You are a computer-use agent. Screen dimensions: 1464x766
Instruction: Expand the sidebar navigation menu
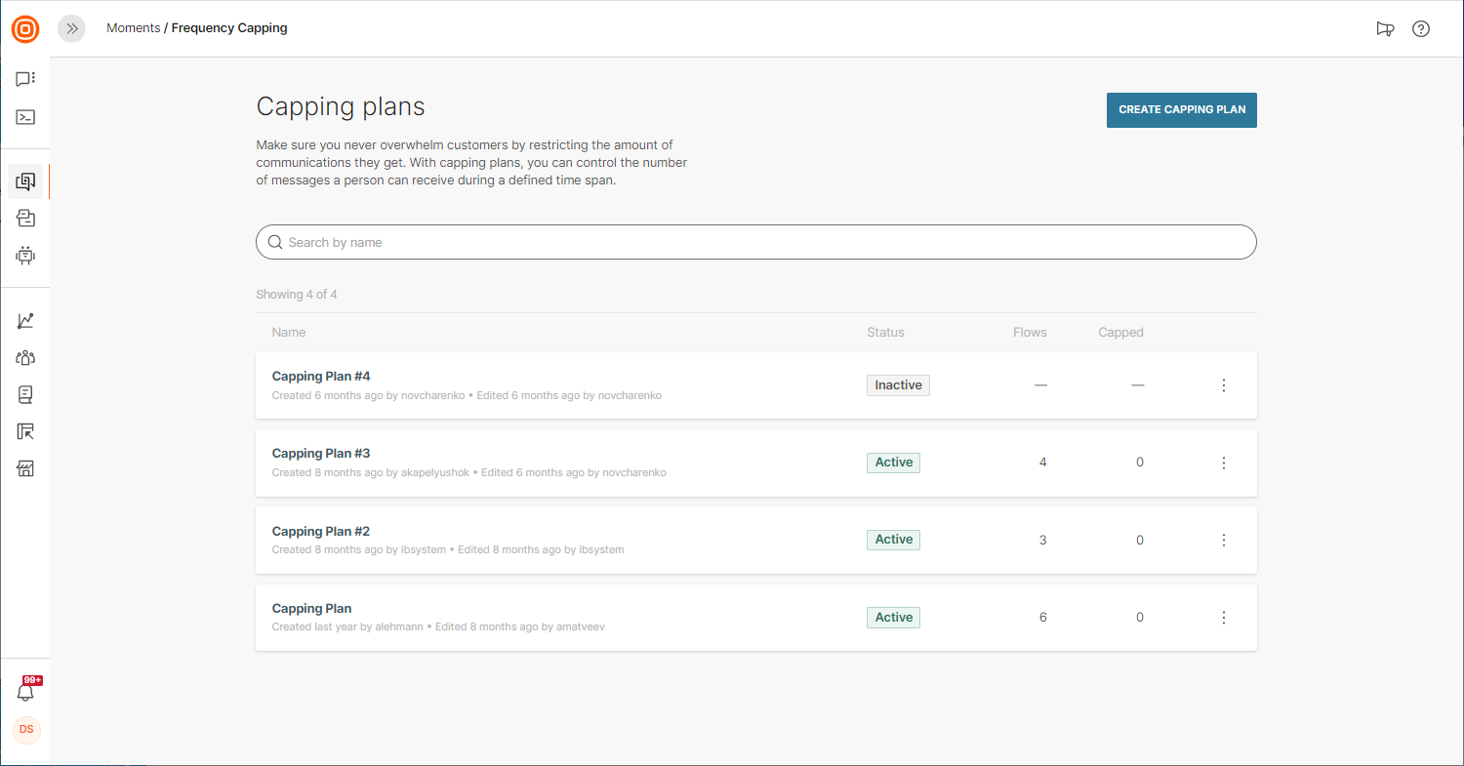click(x=71, y=29)
